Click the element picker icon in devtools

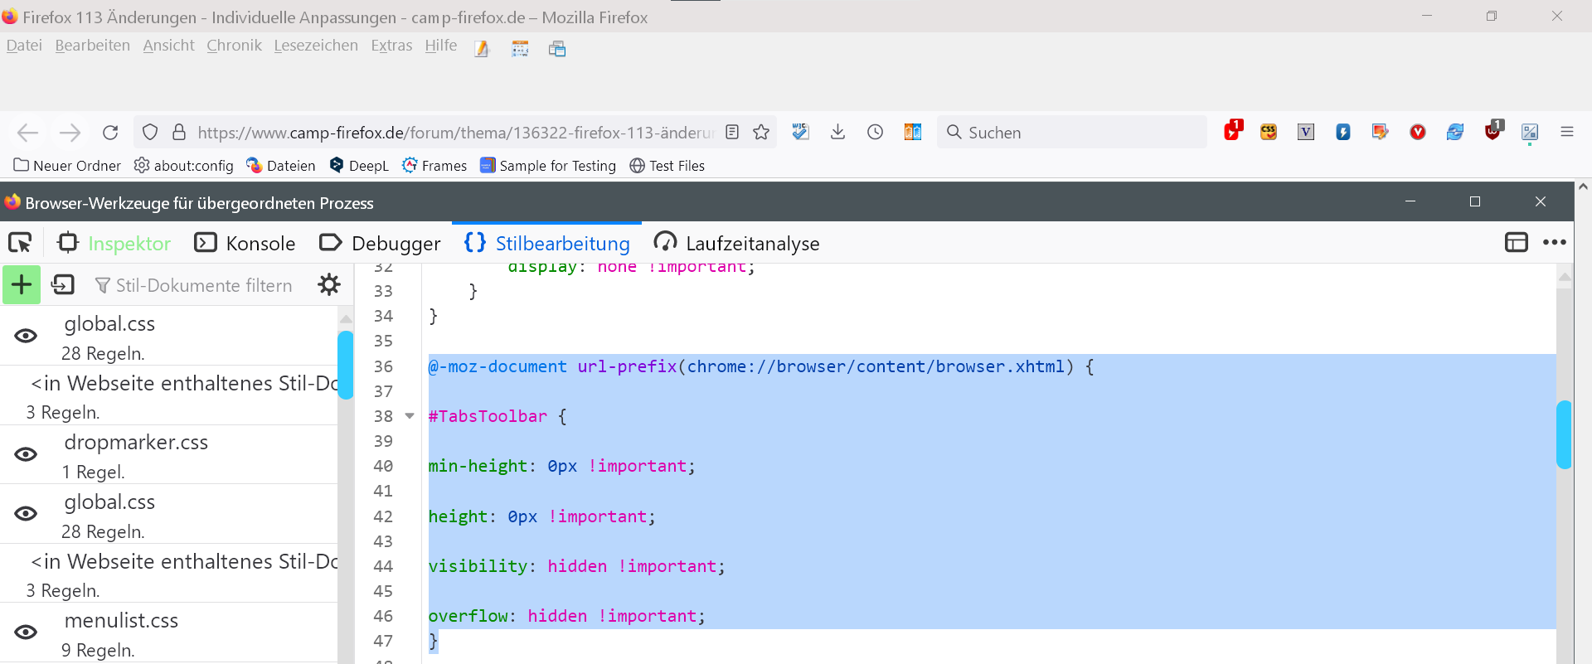tap(20, 243)
